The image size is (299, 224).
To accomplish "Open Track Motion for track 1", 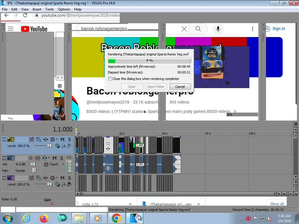I will point(39,139).
